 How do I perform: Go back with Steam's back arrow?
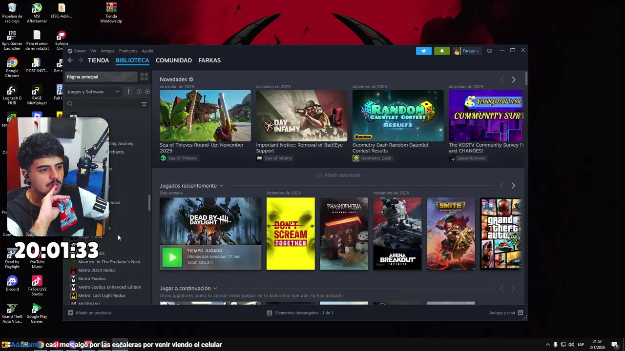(70, 60)
